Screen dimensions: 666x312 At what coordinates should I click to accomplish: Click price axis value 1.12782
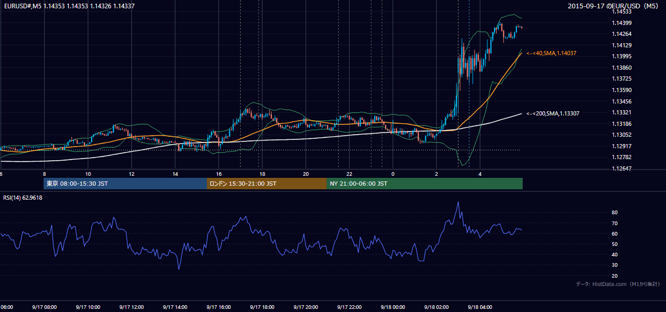click(x=622, y=158)
